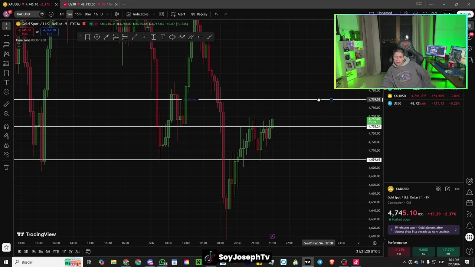The height and width of the screenshot is (267, 475).
Task: Open the taskbar clock 8:31 PM
Action: coord(453,262)
